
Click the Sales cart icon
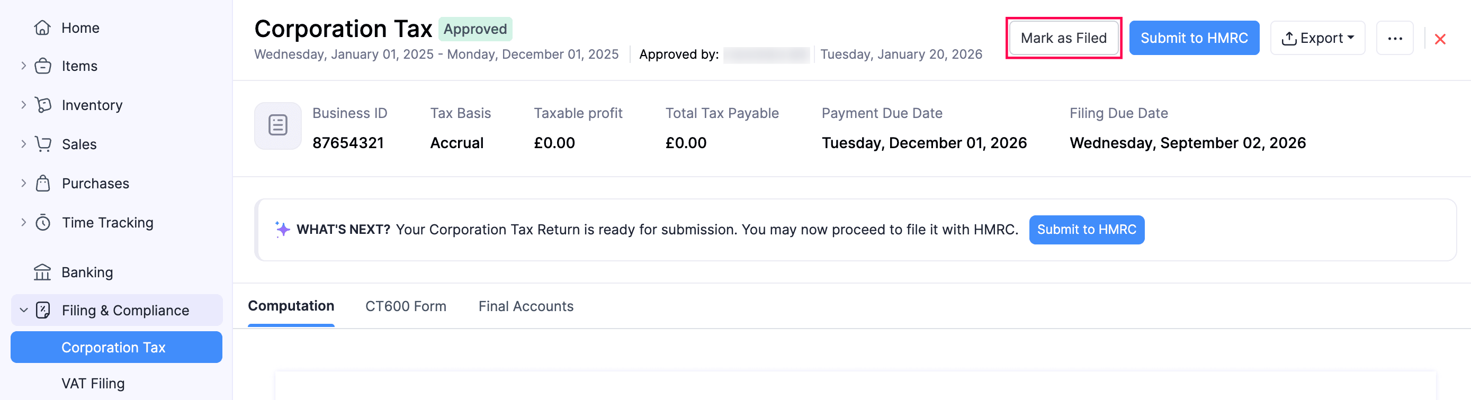pyautogui.click(x=43, y=144)
